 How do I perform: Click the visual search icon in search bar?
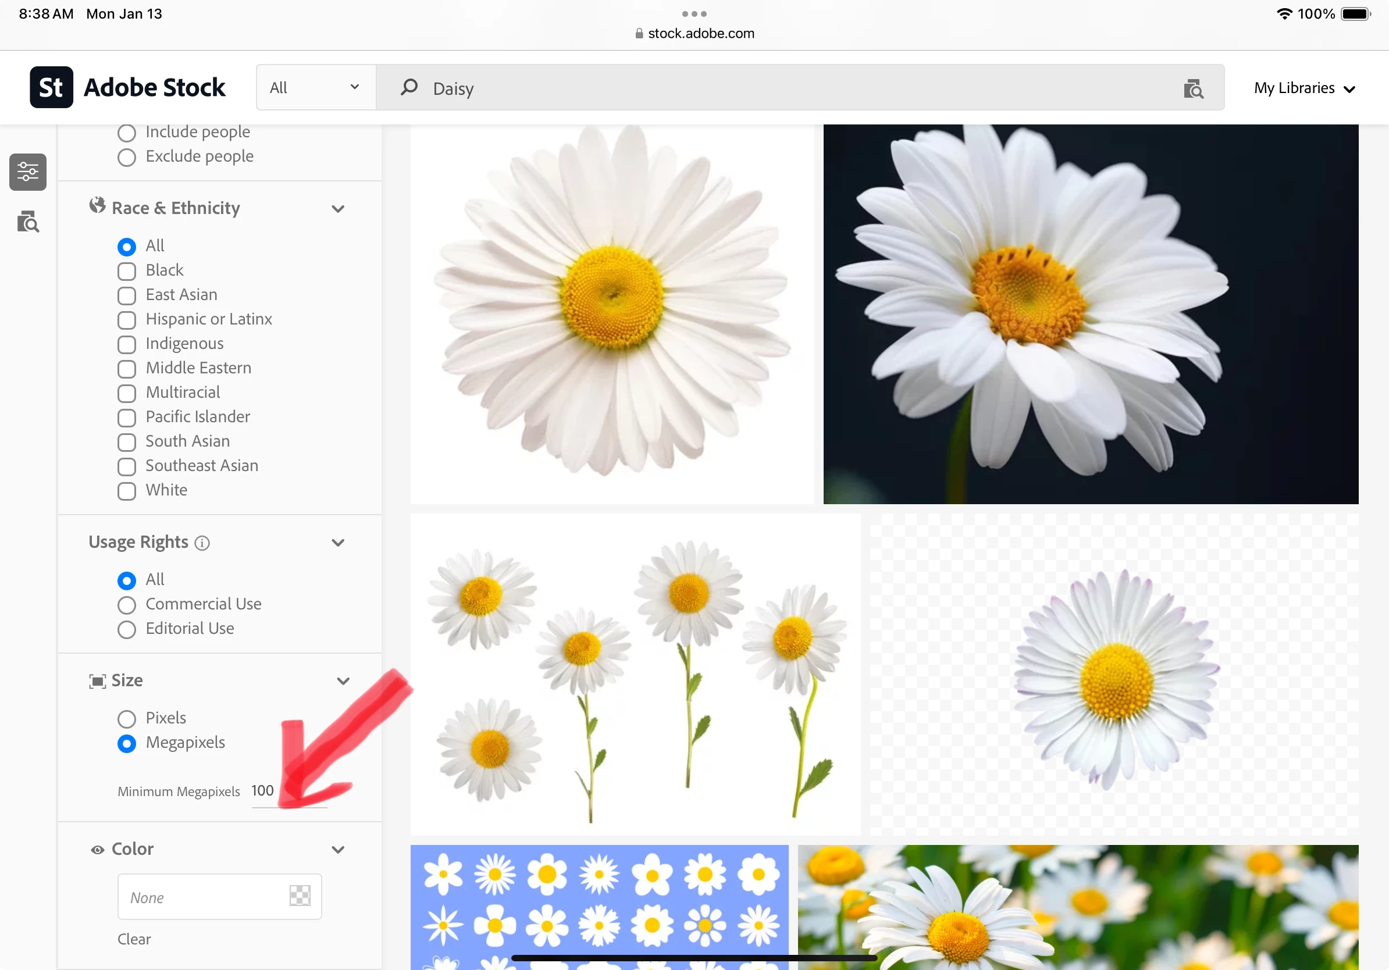1193,89
